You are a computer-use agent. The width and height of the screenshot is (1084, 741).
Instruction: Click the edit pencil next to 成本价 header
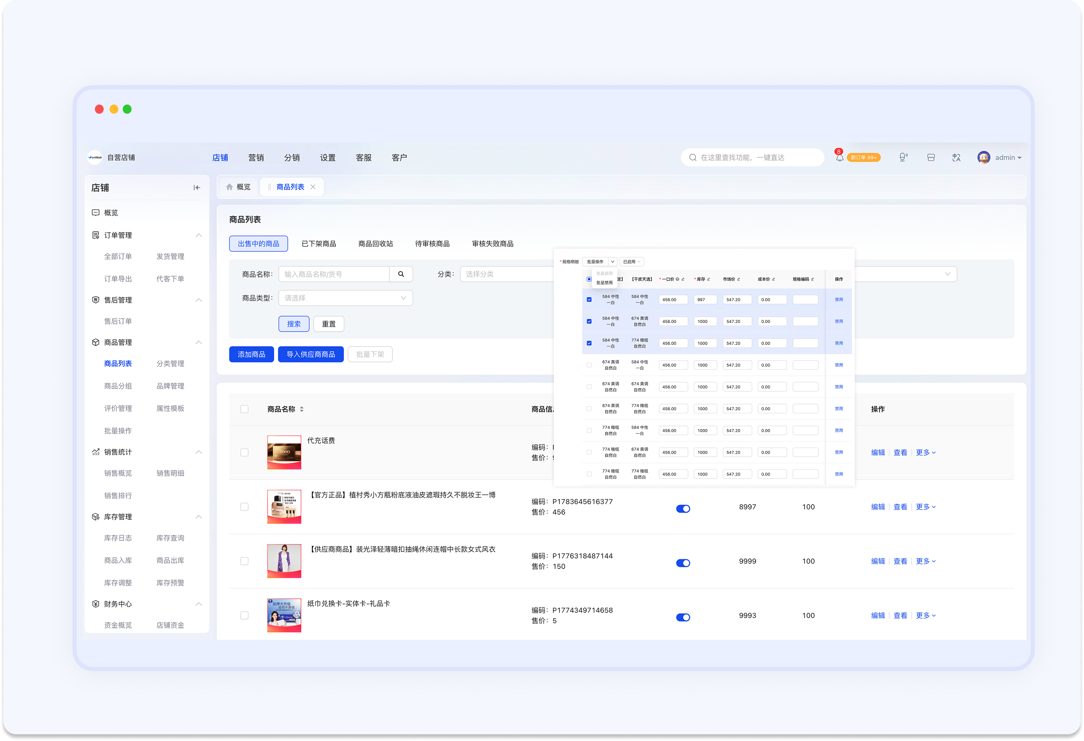(773, 279)
